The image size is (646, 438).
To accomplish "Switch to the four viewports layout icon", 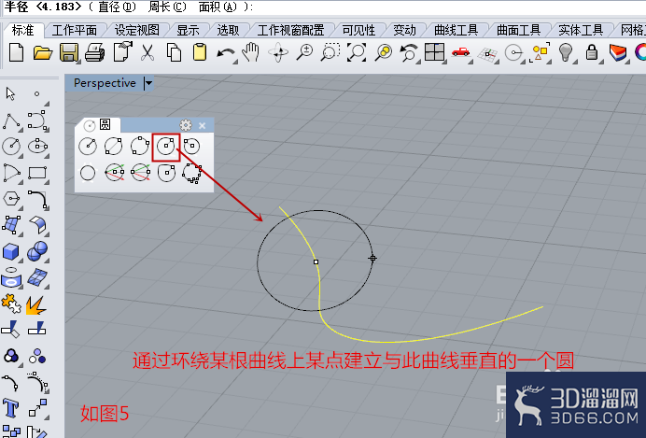I will pos(435,52).
